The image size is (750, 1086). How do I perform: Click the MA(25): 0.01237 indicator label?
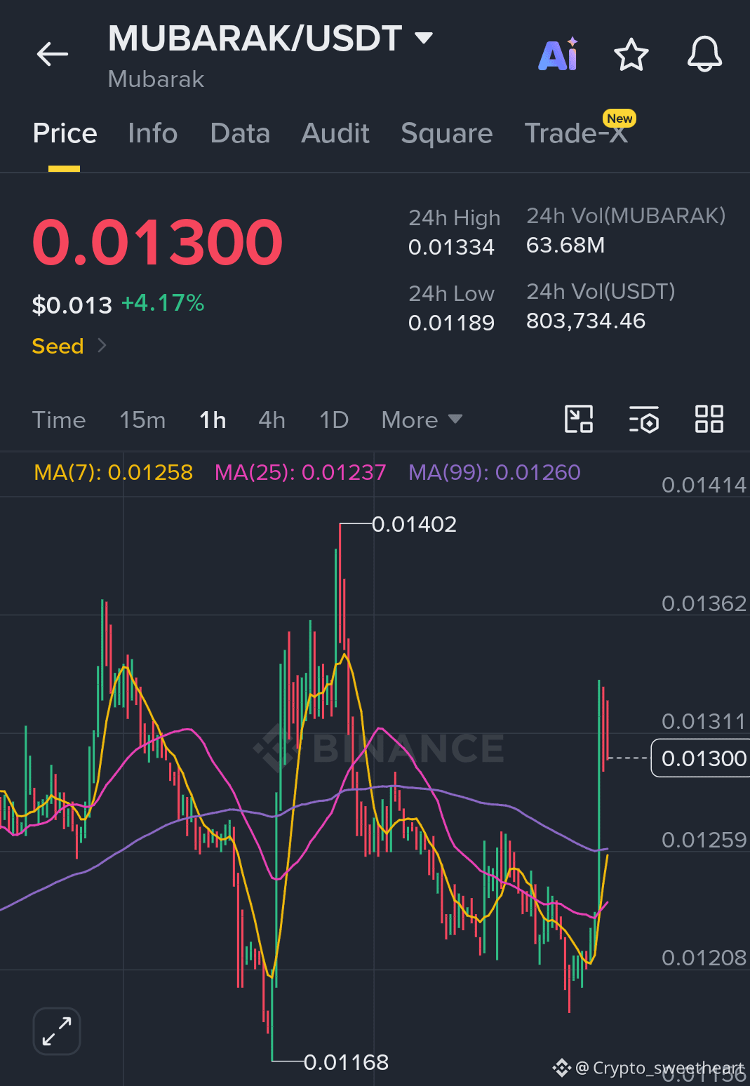[x=300, y=473]
